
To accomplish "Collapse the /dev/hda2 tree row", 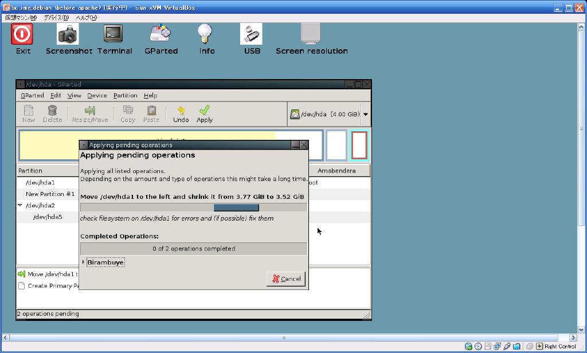I will pyautogui.click(x=20, y=205).
